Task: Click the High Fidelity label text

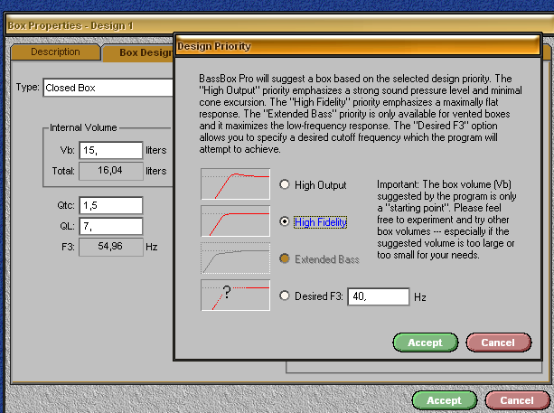Action: click(x=321, y=222)
